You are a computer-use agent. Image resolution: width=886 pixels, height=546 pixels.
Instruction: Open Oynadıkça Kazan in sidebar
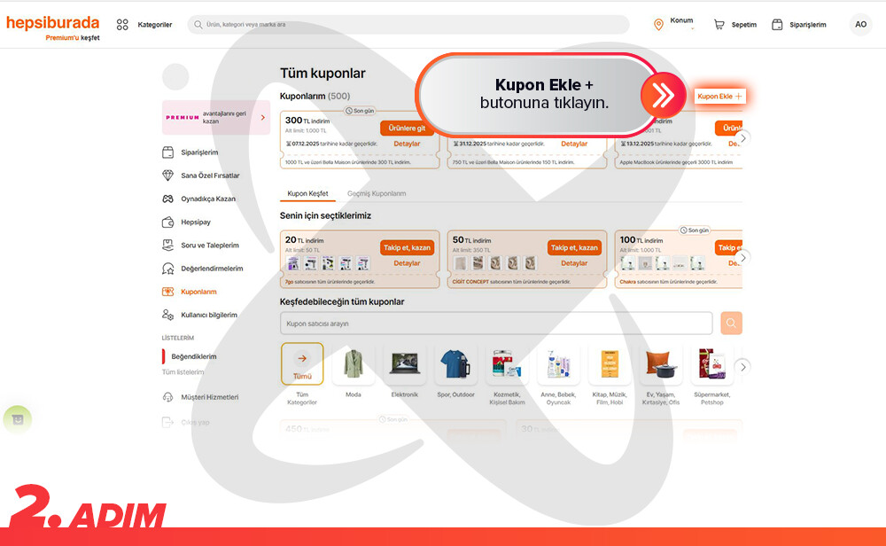point(207,199)
